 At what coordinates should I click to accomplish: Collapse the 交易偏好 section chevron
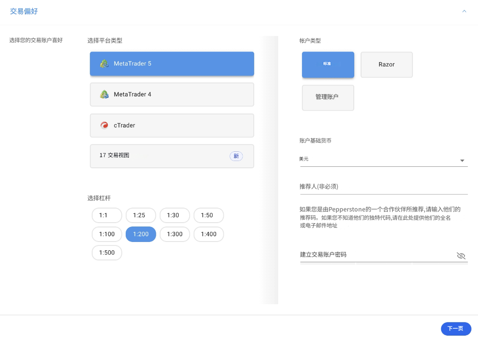pos(464,11)
